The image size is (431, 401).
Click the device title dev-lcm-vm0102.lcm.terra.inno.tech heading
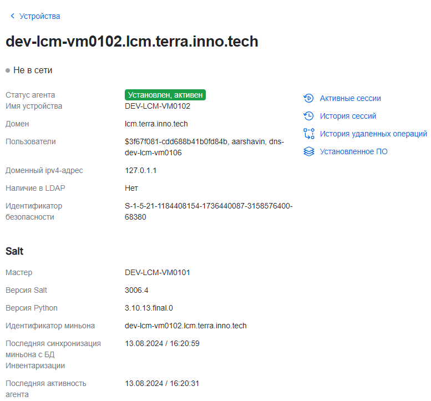pos(132,42)
